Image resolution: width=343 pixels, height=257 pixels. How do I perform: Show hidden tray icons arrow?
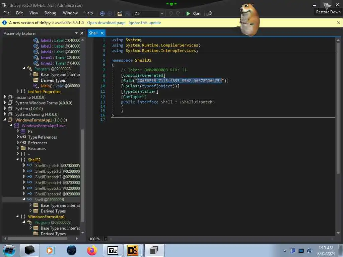(285, 251)
